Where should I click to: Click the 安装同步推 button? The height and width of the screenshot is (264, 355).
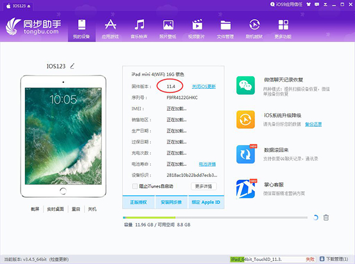(x=171, y=202)
